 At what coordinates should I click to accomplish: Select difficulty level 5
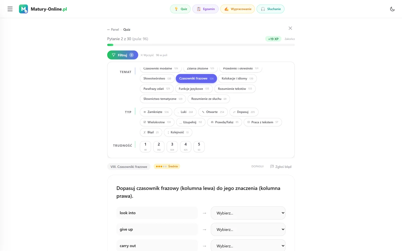click(199, 147)
